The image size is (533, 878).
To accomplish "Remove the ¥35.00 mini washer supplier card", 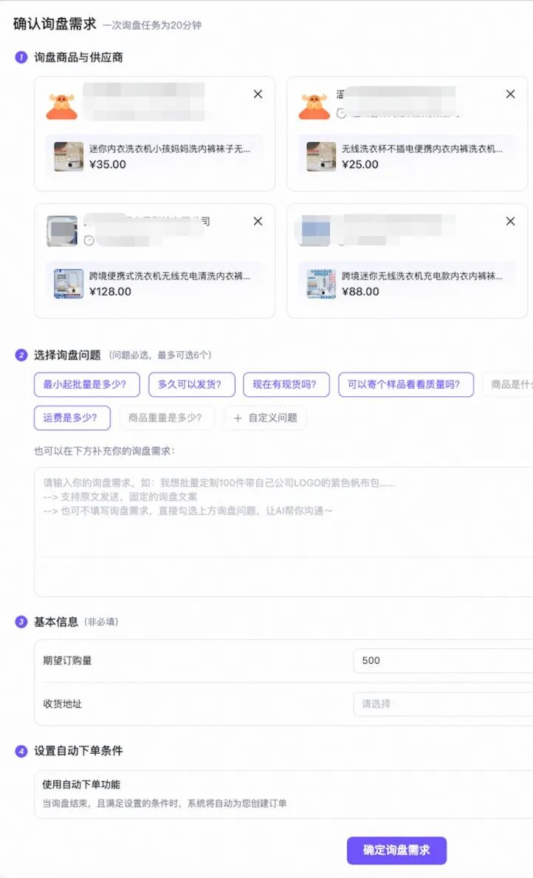I will [x=258, y=94].
